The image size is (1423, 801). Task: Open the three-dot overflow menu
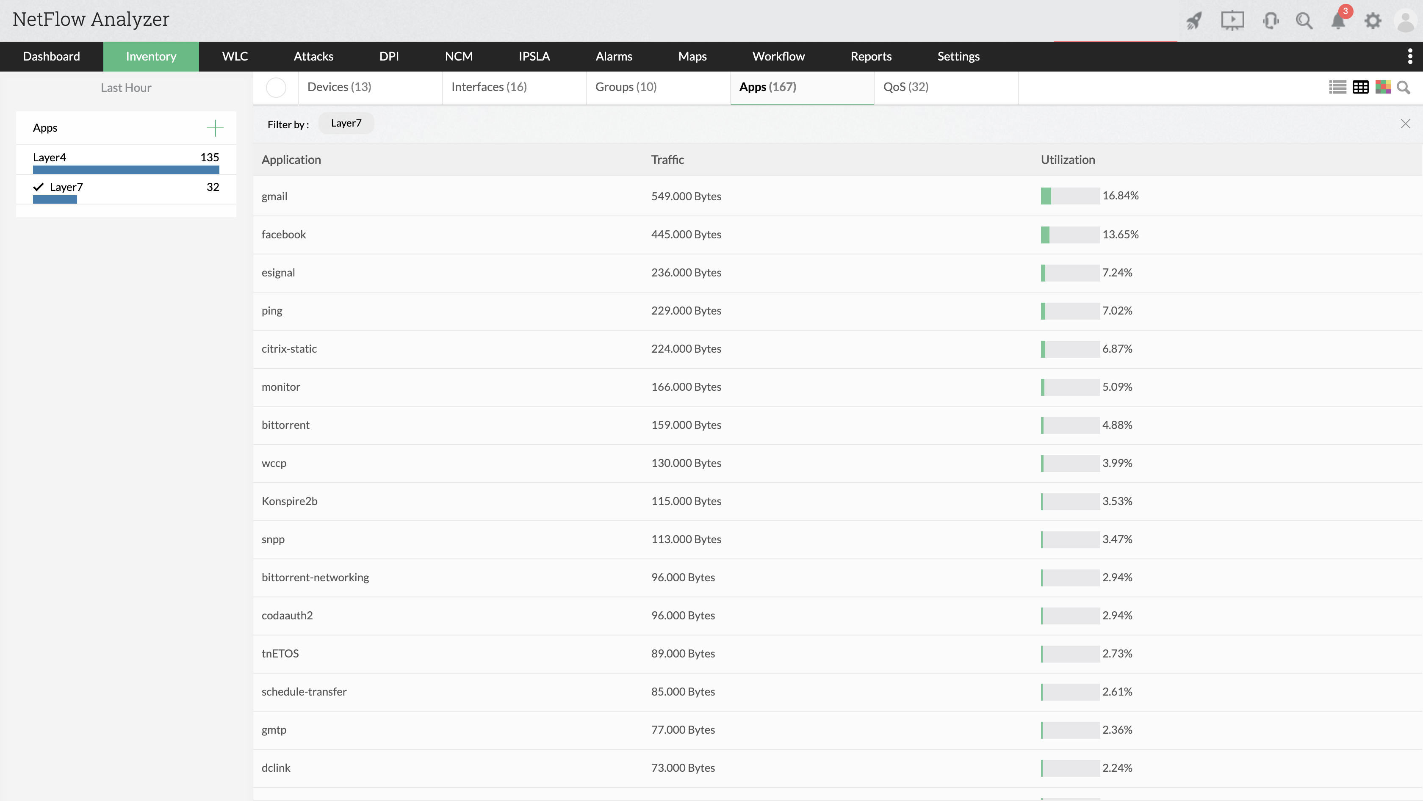1410,56
